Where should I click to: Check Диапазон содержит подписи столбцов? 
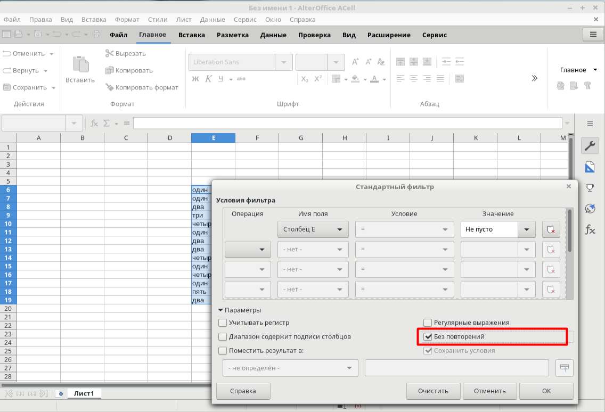coord(223,336)
